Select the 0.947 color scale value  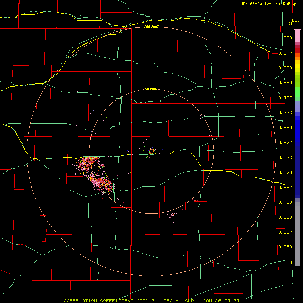coord(285,53)
